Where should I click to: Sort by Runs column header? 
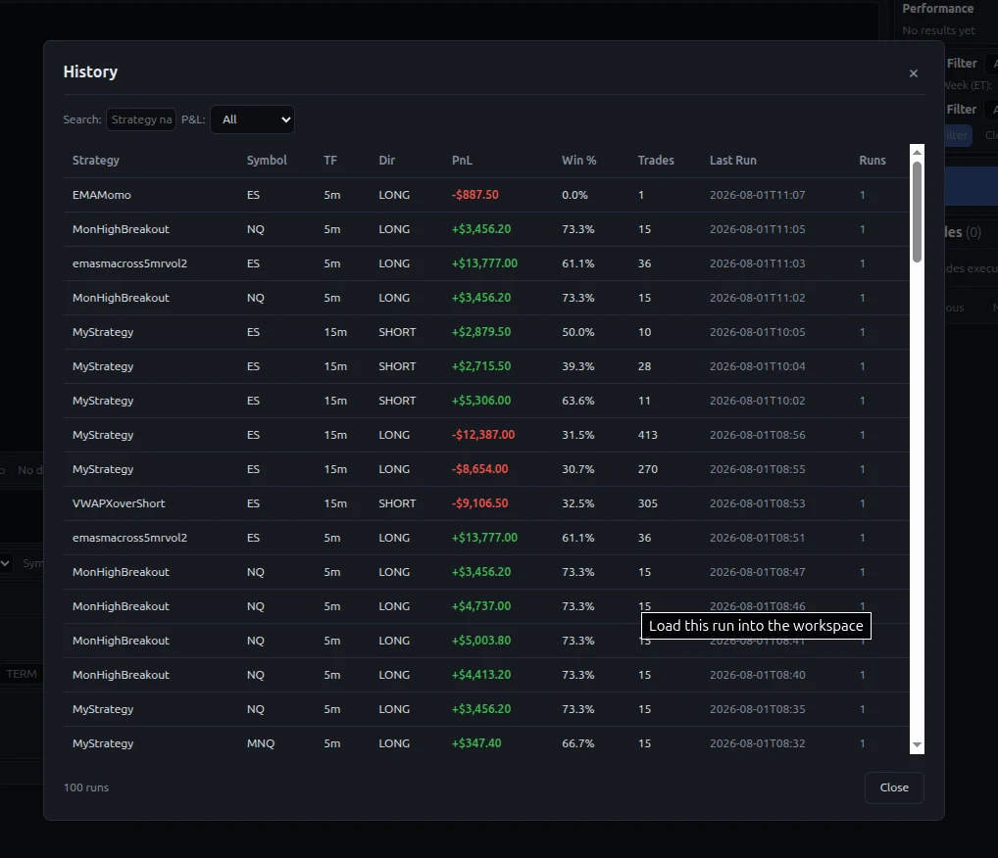coord(872,161)
